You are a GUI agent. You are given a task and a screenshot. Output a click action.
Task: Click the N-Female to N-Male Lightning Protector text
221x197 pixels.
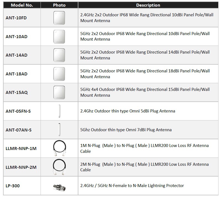pos(132,186)
